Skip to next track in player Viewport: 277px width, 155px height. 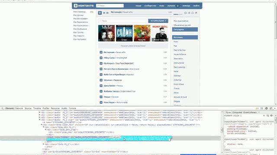[107, 13]
